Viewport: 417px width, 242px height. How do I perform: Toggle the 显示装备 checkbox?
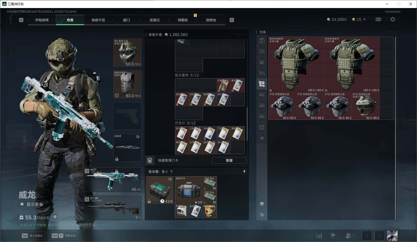point(22,204)
